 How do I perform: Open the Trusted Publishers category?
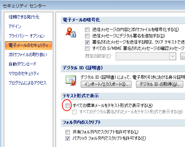pos(24,17)
